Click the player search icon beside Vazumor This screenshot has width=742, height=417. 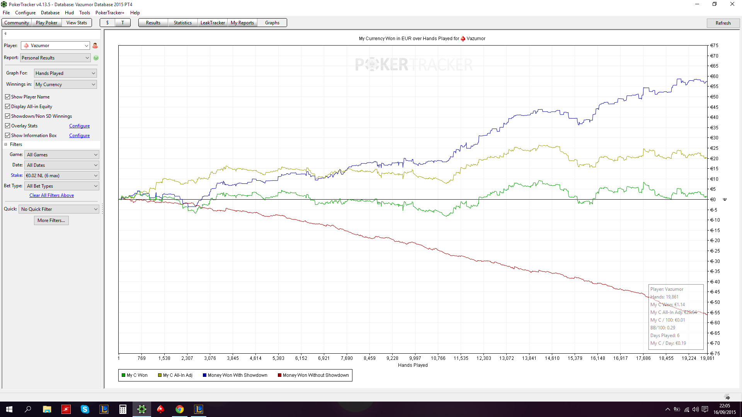pos(95,46)
